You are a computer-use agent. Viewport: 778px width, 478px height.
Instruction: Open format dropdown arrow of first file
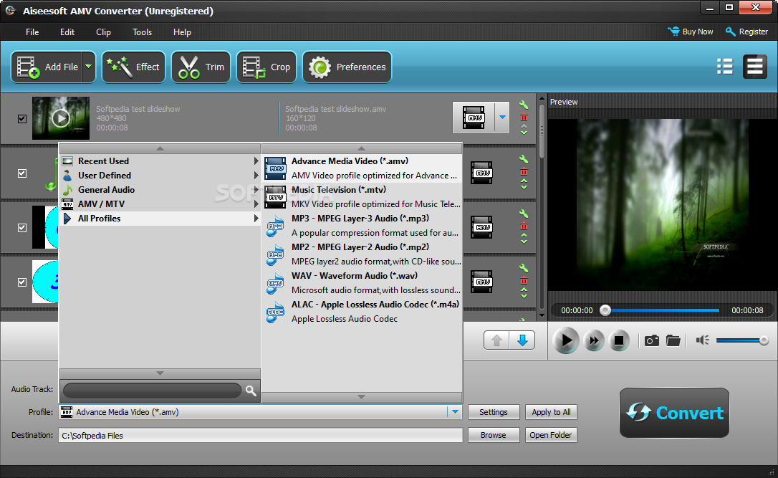(502, 118)
